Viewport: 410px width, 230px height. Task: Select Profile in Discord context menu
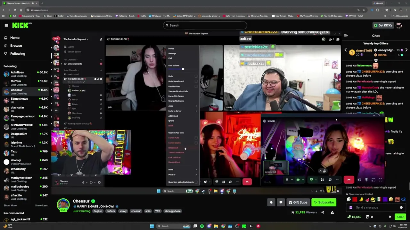[171, 49]
